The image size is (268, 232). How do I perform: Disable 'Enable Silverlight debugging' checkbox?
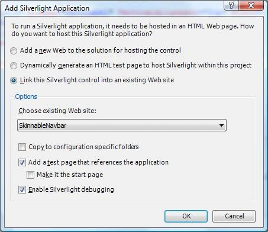22,190
